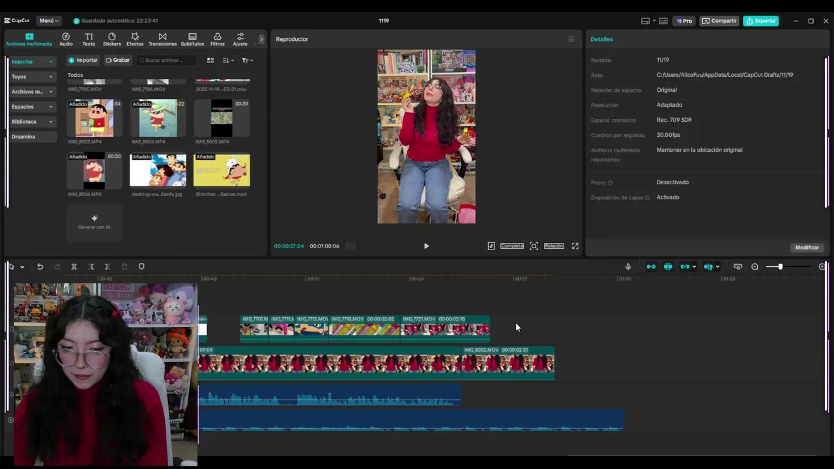Click the timeline zoom out minus icon
Viewport: 834px width, 469px height.
tap(755, 267)
